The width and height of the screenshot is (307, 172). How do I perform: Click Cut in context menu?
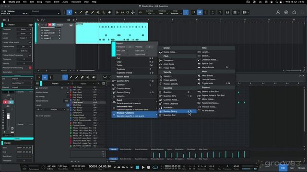pyautogui.click(x=135, y=58)
